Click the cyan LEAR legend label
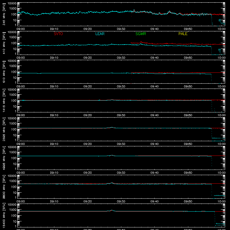This screenshot has width=230, height=230. click(x=100, y=34)
